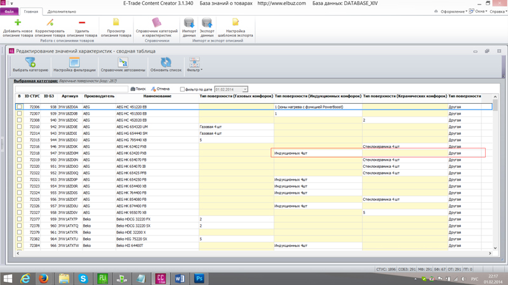
Task: Click the РУС language indicator in tray
Action: coord(474,279)
